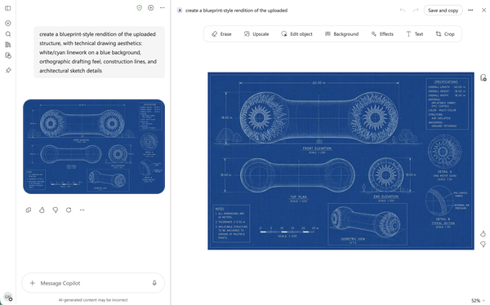This screenshot has height=305, width=490.
Task: Like the response with thumbs up
Action: [42, 210]
